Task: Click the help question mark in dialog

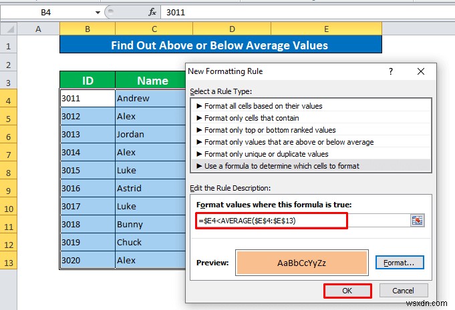Action: pos(391,71)
